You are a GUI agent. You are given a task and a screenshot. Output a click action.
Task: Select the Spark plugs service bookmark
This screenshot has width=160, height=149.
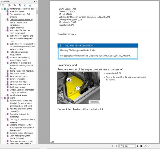tap(17, 87)
